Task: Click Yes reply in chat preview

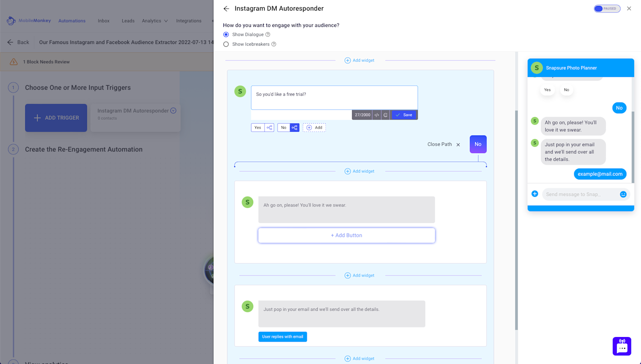Action: tap(547, 90)
